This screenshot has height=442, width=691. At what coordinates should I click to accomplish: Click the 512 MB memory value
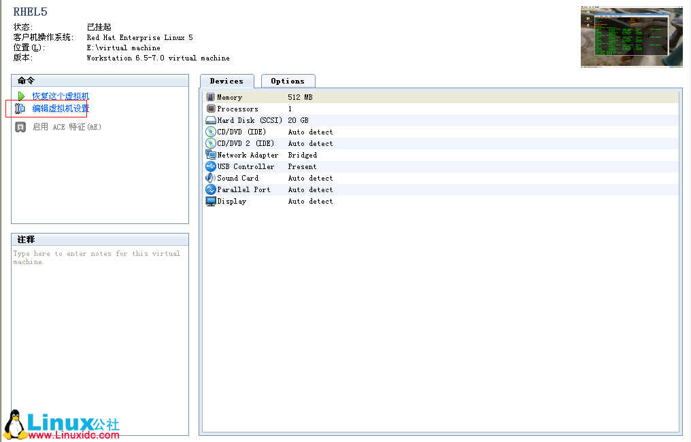pyautogui.click(x=300, y=97)
